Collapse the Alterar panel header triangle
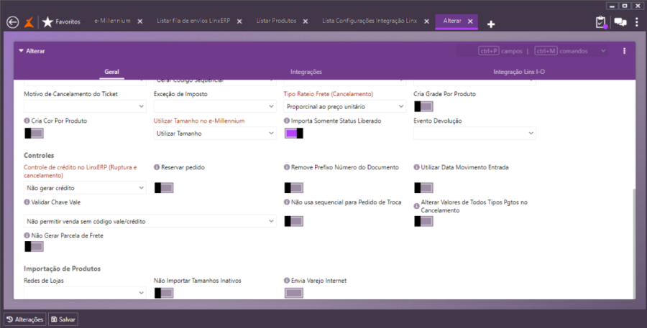Screen dimensions: 647x328 21,51
